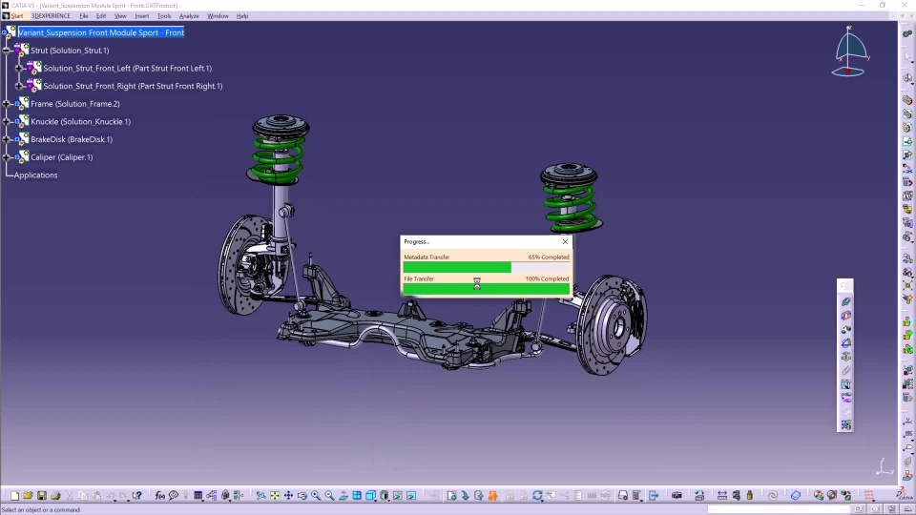The image size is (916, 515).
Task: Zoom out with magnifier minus icon
Action: pyautogui.click(x=329, y=496)
